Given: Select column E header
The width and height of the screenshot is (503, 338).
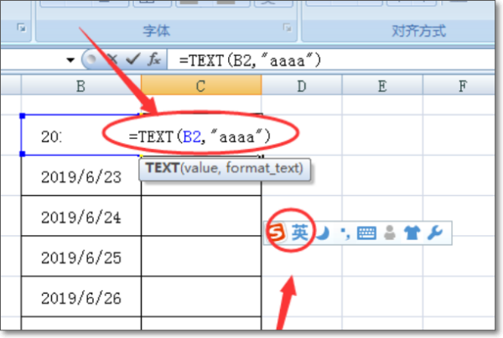Looking at the screenshot, I should pos(381,84).
